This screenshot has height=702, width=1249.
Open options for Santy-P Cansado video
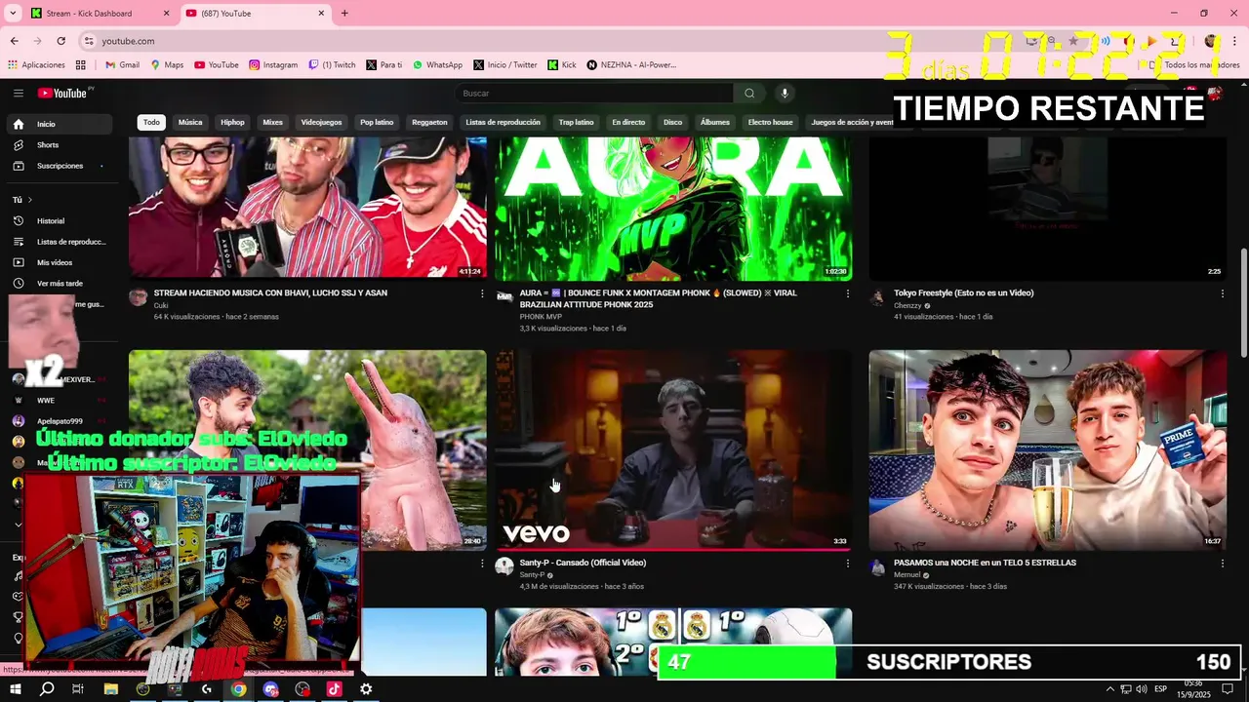(x=847, y=564)
